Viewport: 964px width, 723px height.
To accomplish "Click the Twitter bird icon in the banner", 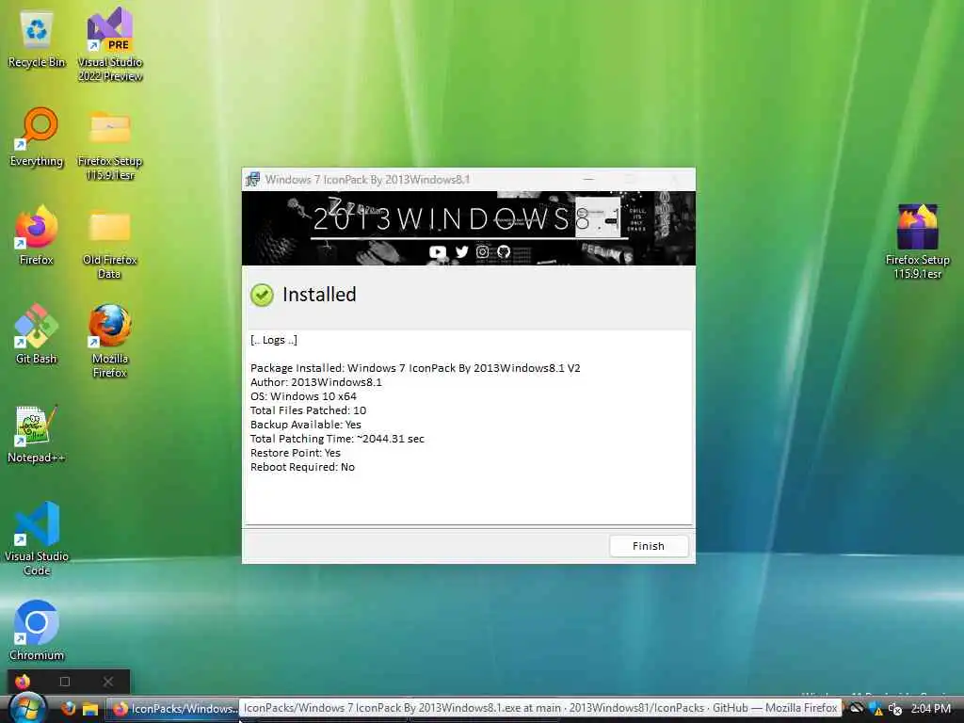I will (x=461, y=251).
